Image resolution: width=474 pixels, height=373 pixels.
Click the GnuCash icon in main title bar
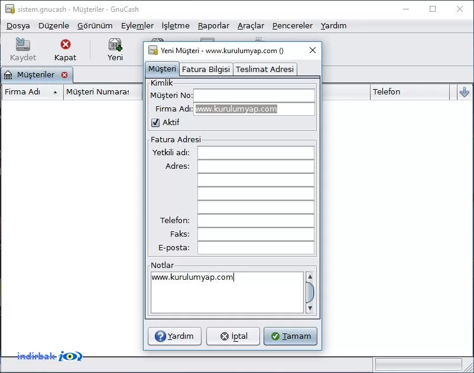pyautogui.click(x=9, y=9)
